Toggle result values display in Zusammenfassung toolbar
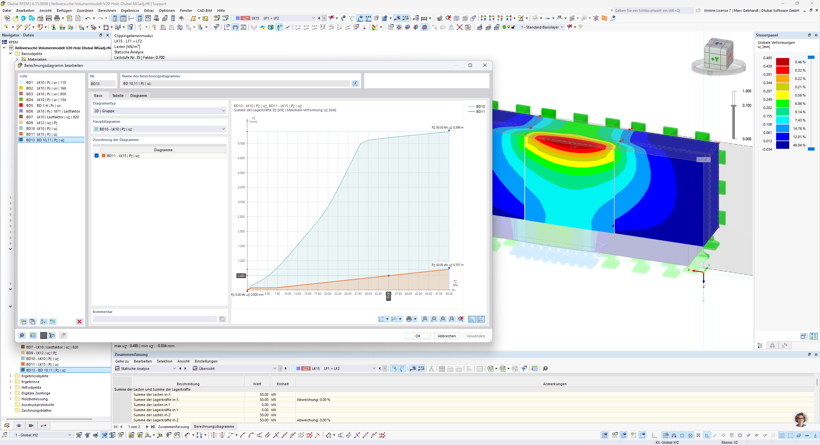This screenshot has height=445, width=820. [x=413, y=369]
